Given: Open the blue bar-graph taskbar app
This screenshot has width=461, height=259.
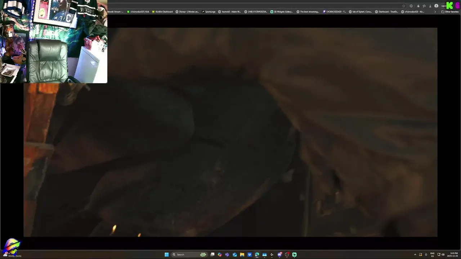Looking at the screenshot, I should coord(264,254).
